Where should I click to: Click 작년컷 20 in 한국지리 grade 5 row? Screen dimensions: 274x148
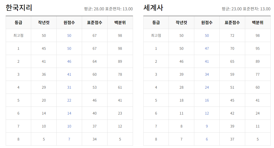coord(44,100)
